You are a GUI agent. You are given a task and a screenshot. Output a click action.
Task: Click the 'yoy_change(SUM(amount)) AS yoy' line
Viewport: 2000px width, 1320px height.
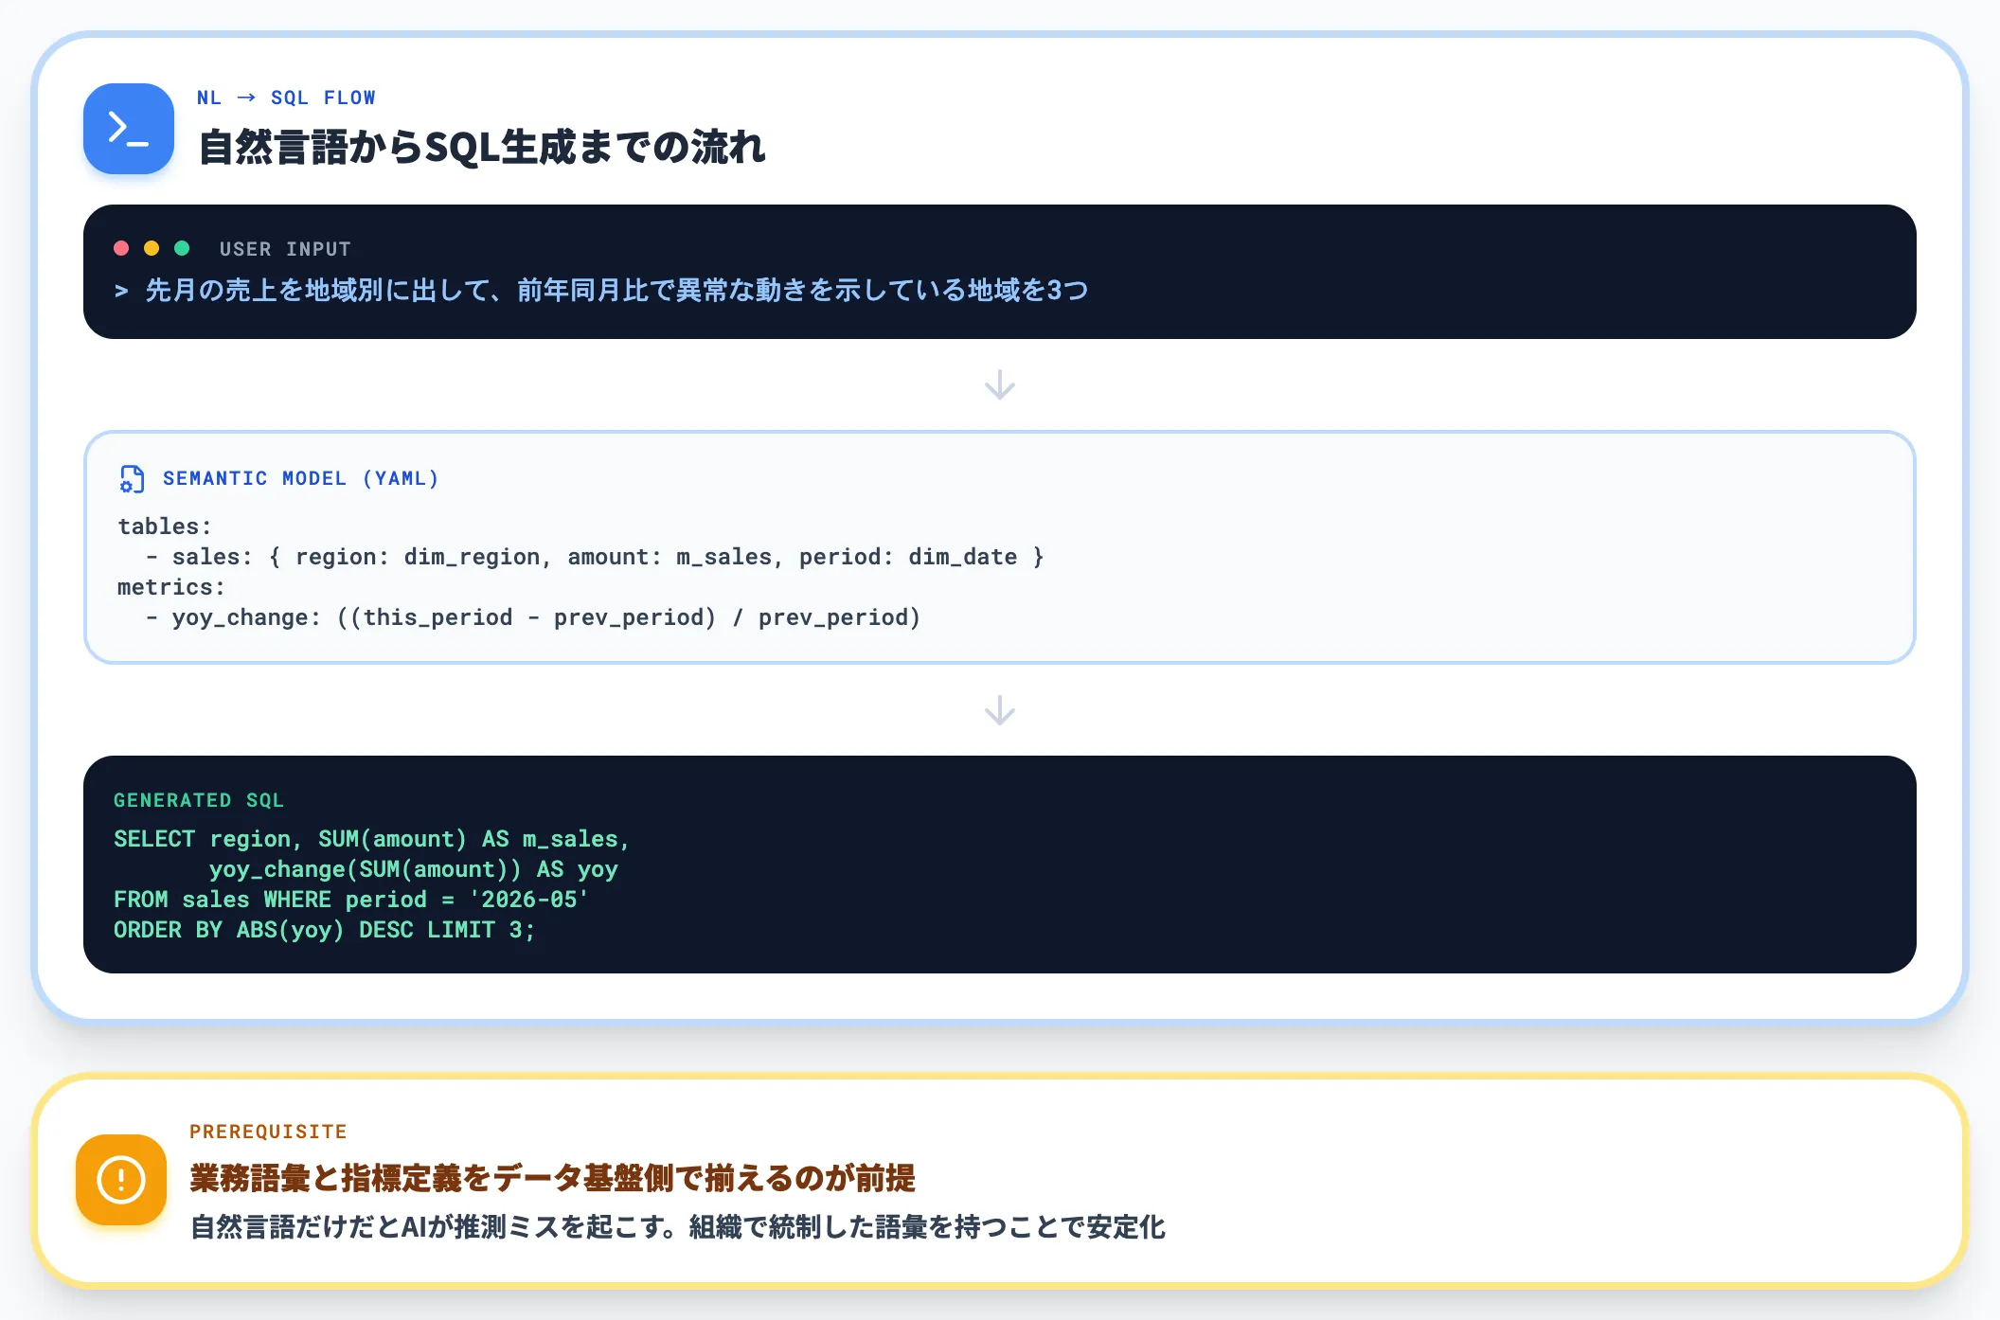[x=414, y=869]
